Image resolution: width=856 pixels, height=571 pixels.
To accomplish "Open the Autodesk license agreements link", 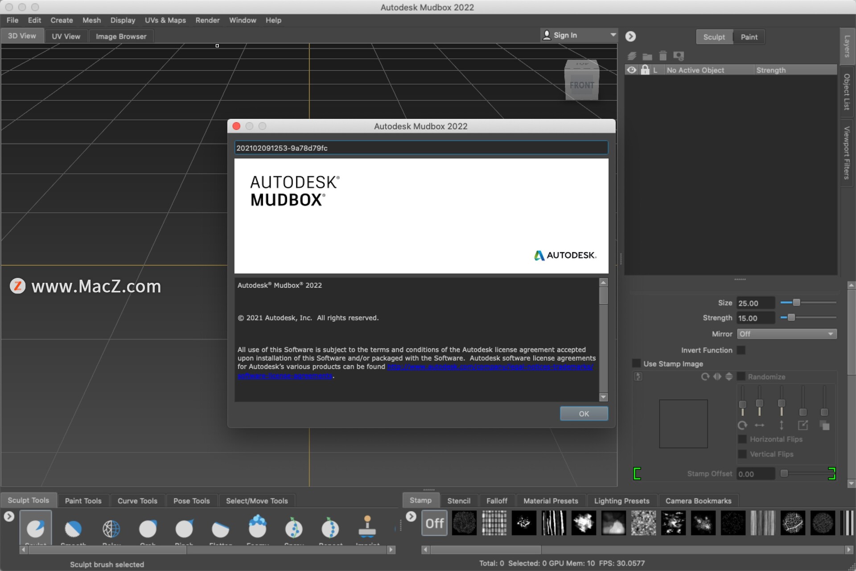I will [490, 367].
